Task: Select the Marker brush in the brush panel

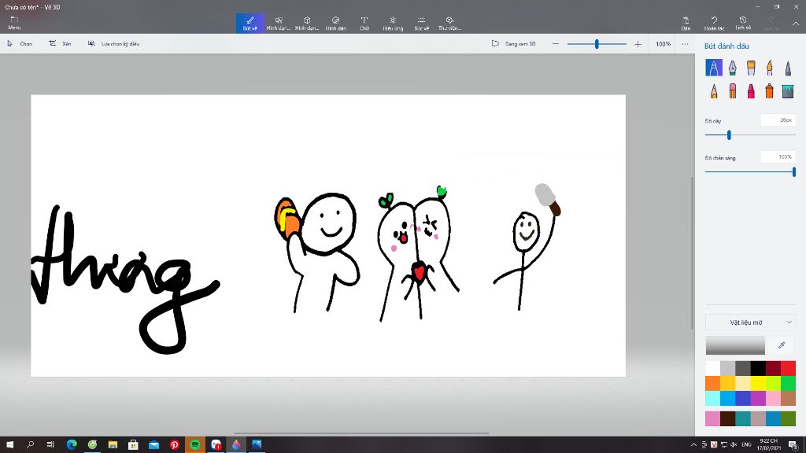Action: coord(713,68)
